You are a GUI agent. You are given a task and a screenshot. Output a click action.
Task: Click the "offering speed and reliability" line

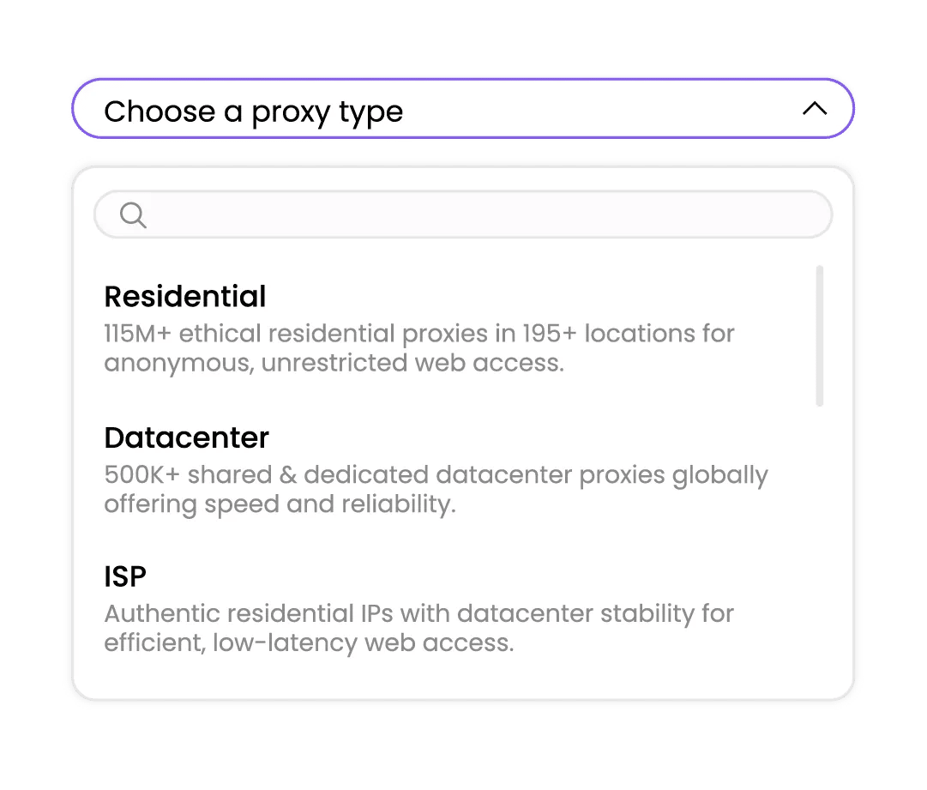[x=280, y=504]
